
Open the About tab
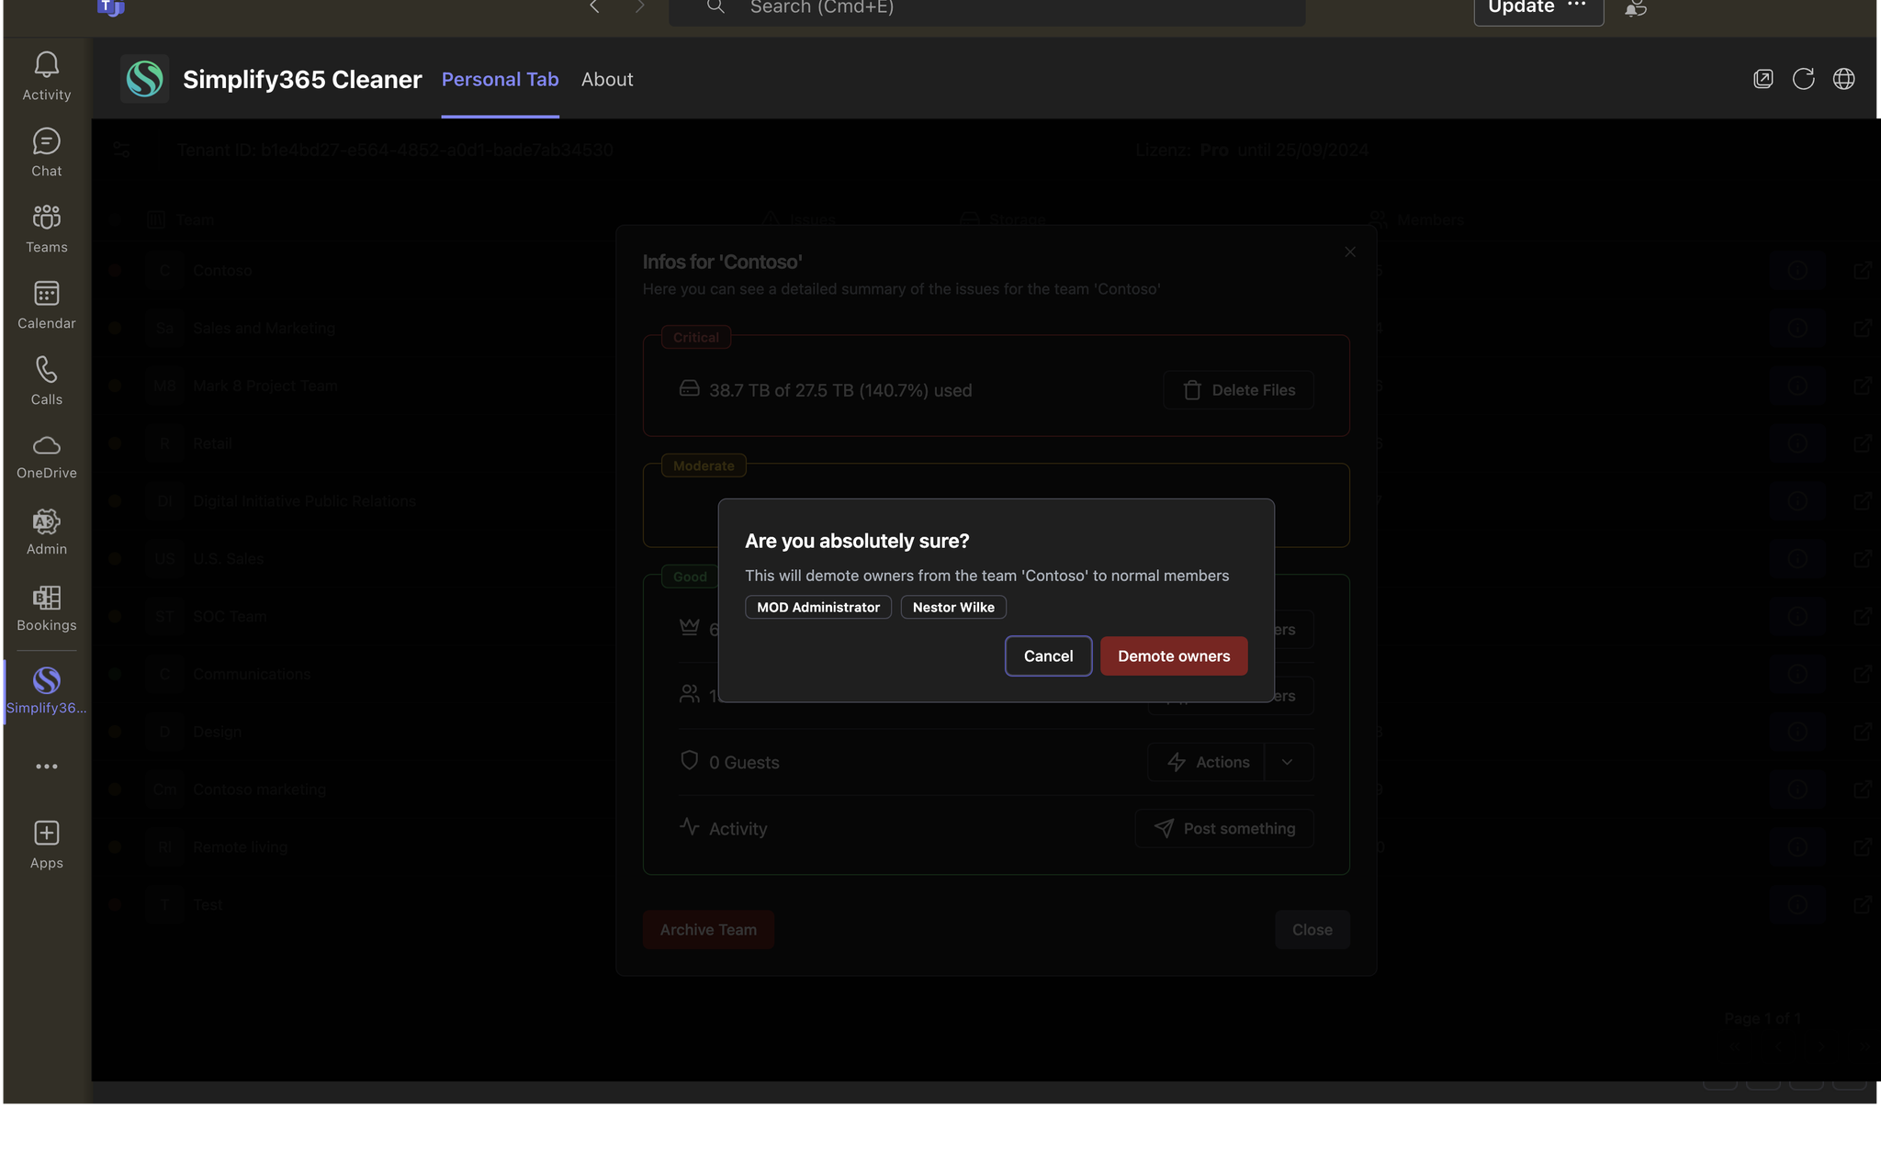pyautogui.click(x=607, y=80)
